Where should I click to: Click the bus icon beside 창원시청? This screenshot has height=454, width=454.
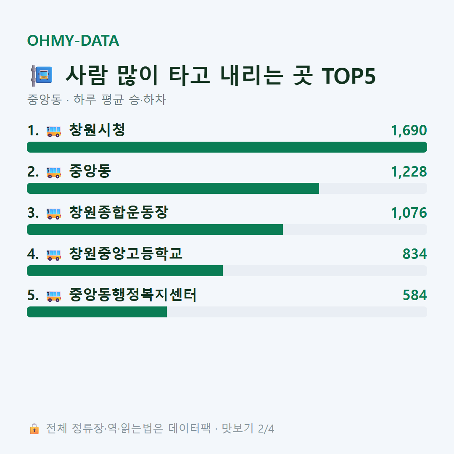[x=53, y=131]
